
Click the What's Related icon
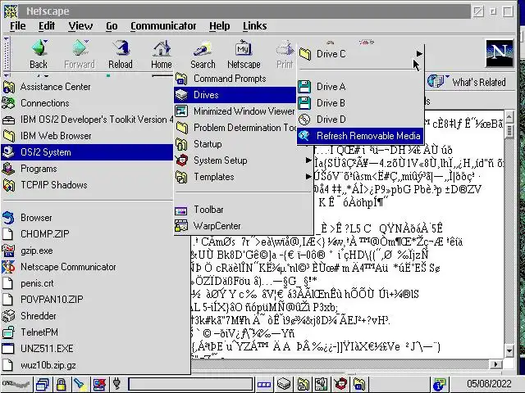[x=436, y=81]
